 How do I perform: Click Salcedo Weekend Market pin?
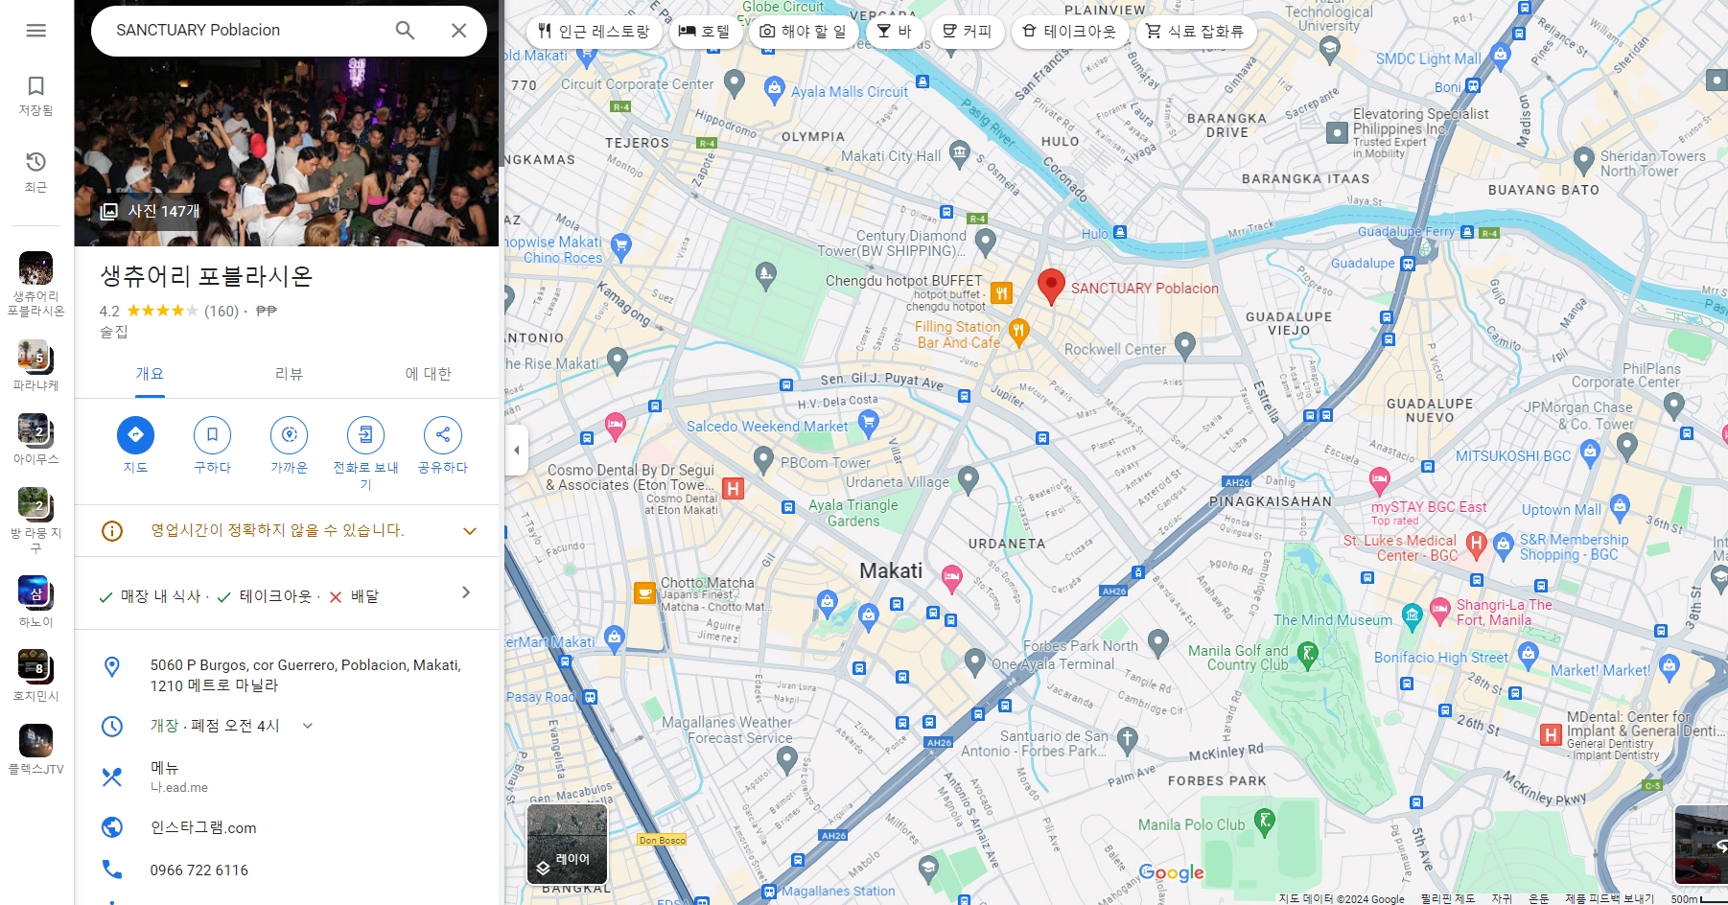click(869, 422)
